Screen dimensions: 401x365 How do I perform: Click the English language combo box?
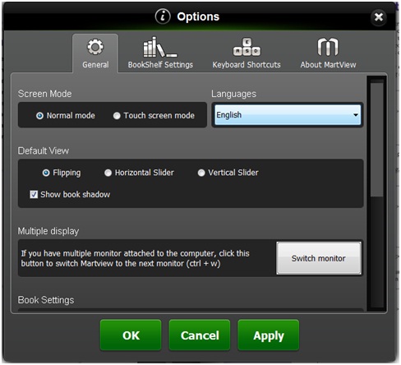(x=288, y=115)
